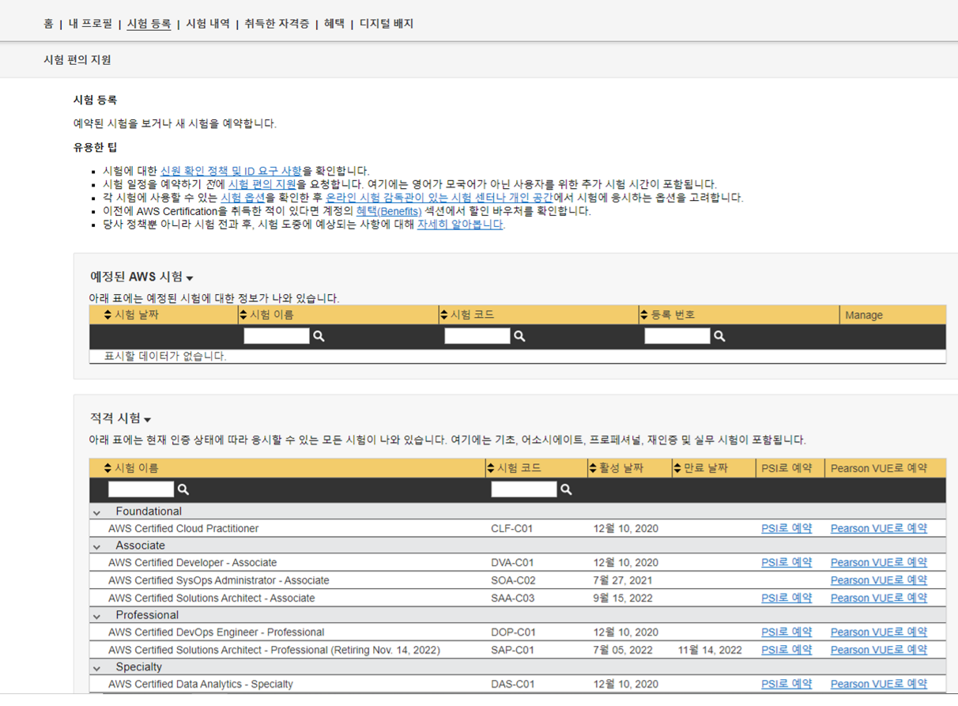Book DevOps Engineer Professional via Pearson VUE
The image size is (958, 706).
pos(879,632)
